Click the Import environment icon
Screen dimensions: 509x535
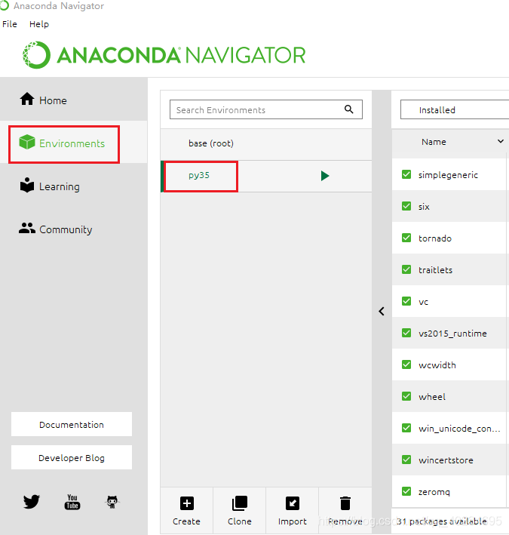tap(292, 503)
